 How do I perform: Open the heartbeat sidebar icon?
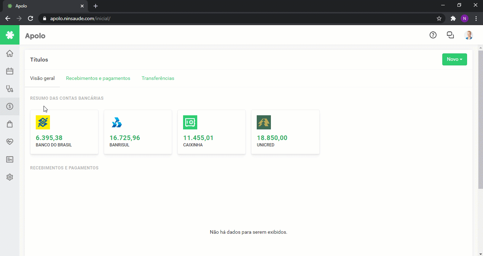coord(10,142)
